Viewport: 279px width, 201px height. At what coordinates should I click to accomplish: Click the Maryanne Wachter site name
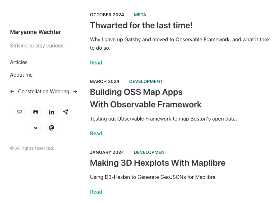[x=35, y=32]
